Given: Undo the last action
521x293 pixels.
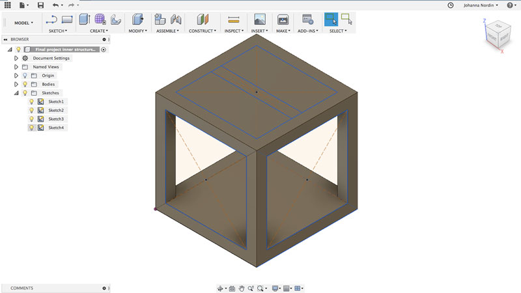Looking at the screenshot, I should (x=55, y=5).
